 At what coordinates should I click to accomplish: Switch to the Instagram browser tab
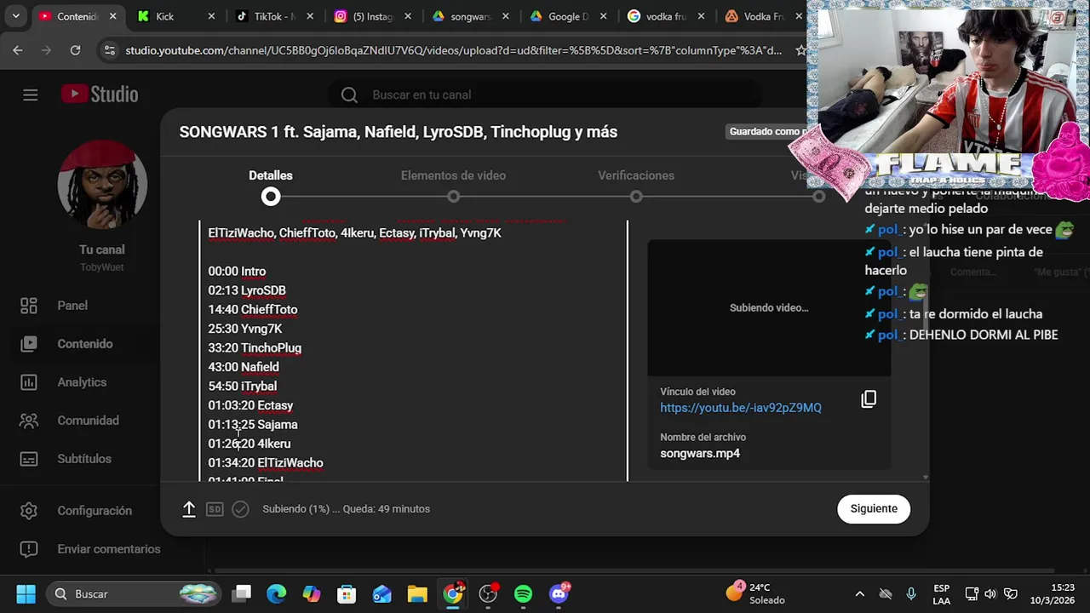(373, 16)
